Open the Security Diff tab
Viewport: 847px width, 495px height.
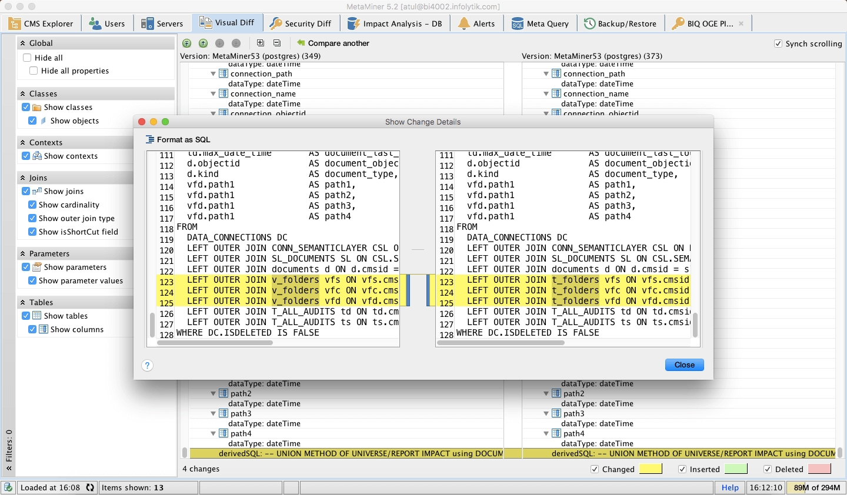click(301, 24)
